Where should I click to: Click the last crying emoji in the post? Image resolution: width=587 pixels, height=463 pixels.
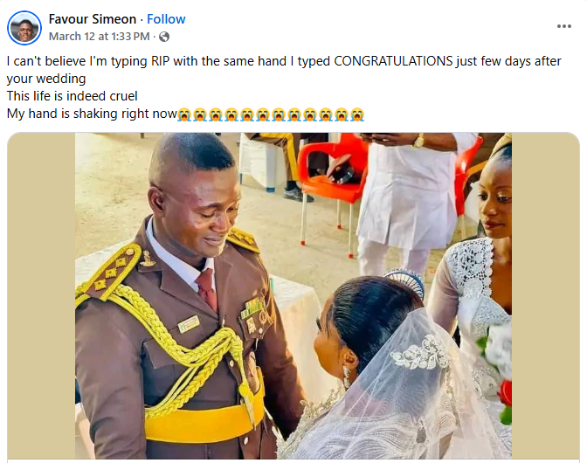pyautogui.click(x=357, y=114)
